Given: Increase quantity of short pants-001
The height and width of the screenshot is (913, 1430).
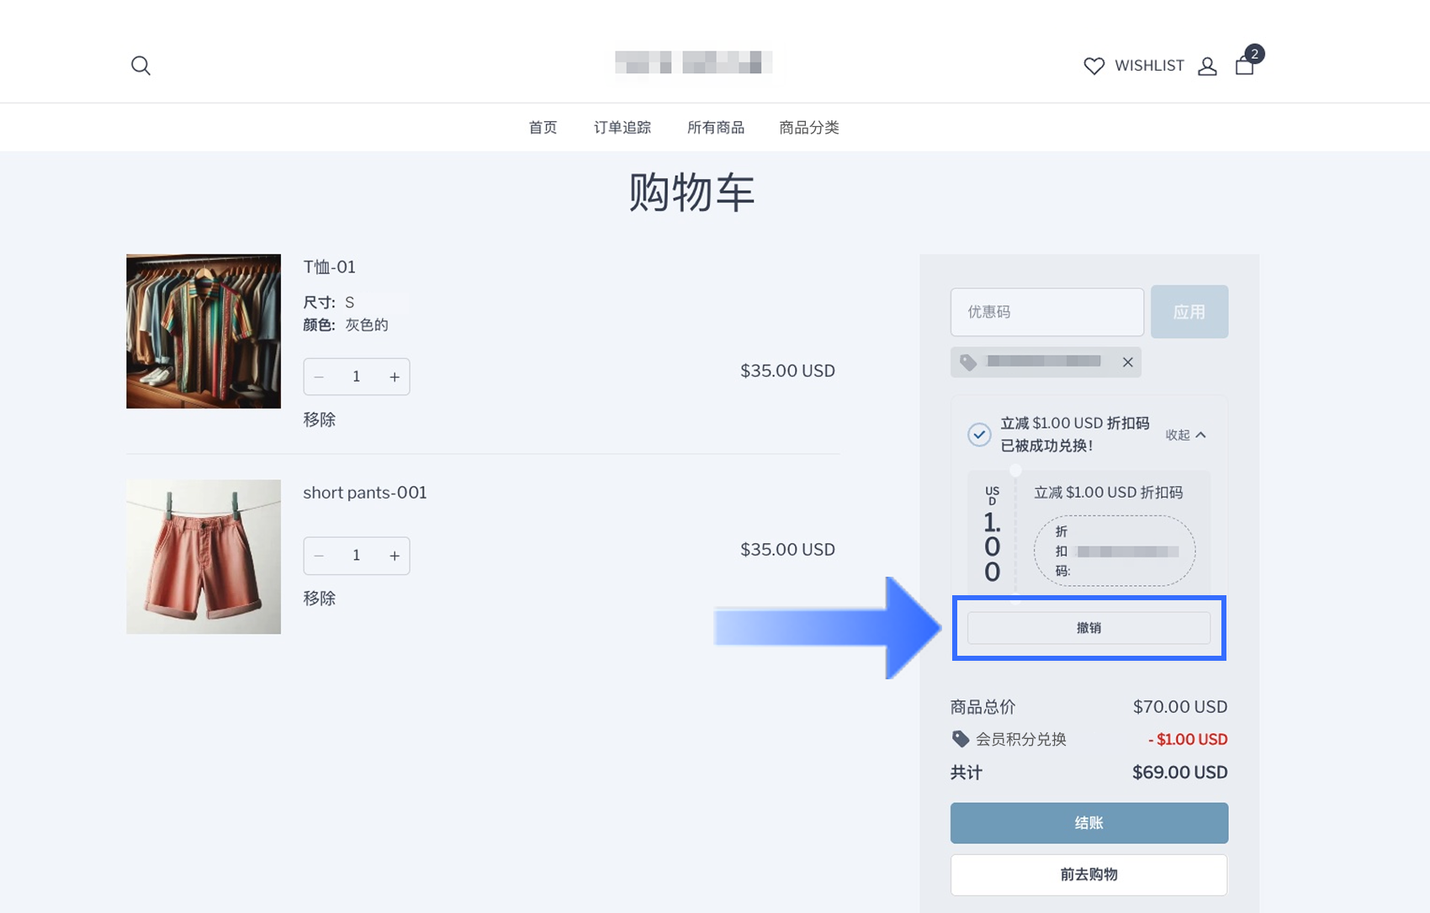Looking at the screenshot, I should pyautogui.click(x=395, y=556).
